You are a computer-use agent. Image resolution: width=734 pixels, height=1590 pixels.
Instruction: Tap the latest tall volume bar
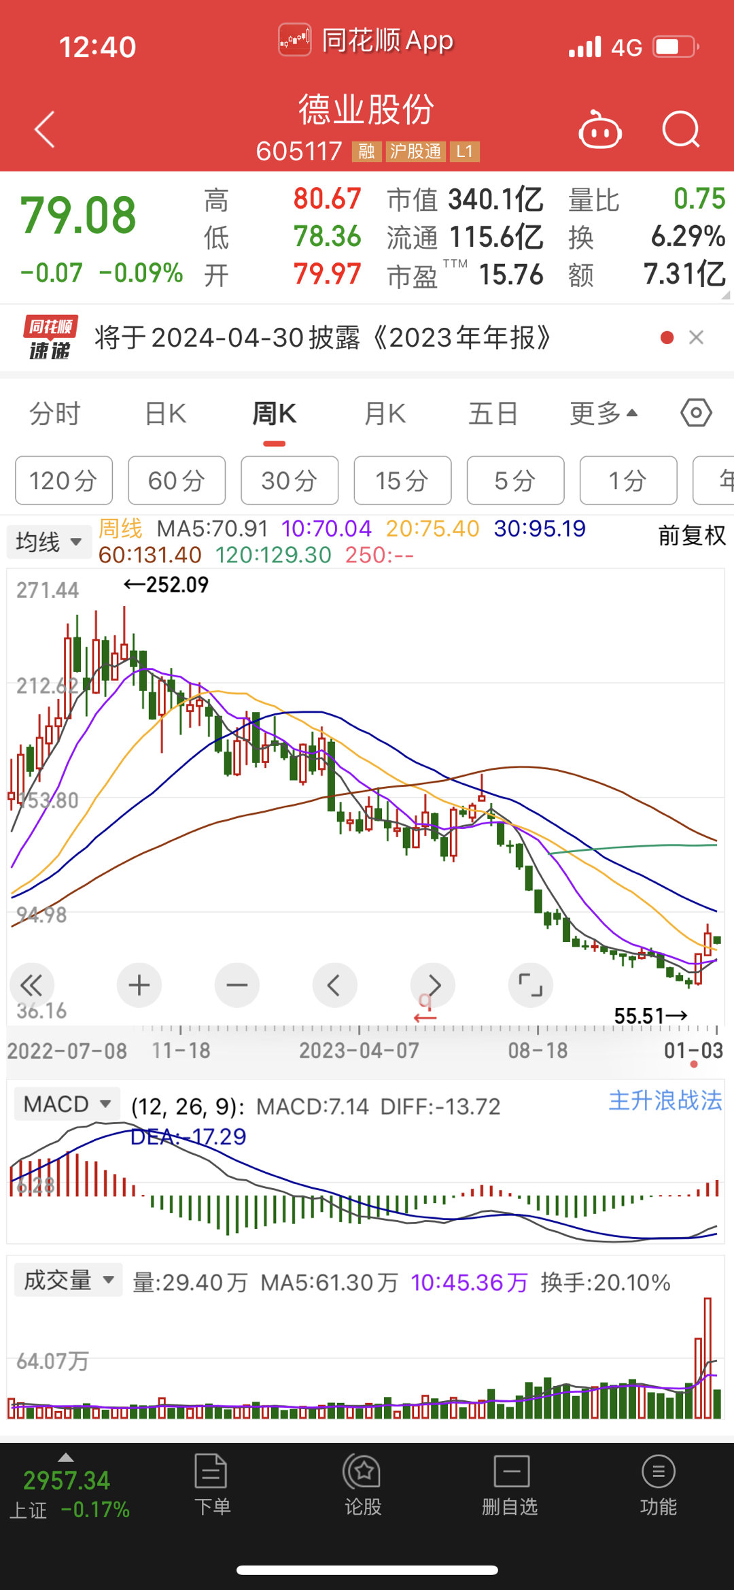tap(707, 1357)
